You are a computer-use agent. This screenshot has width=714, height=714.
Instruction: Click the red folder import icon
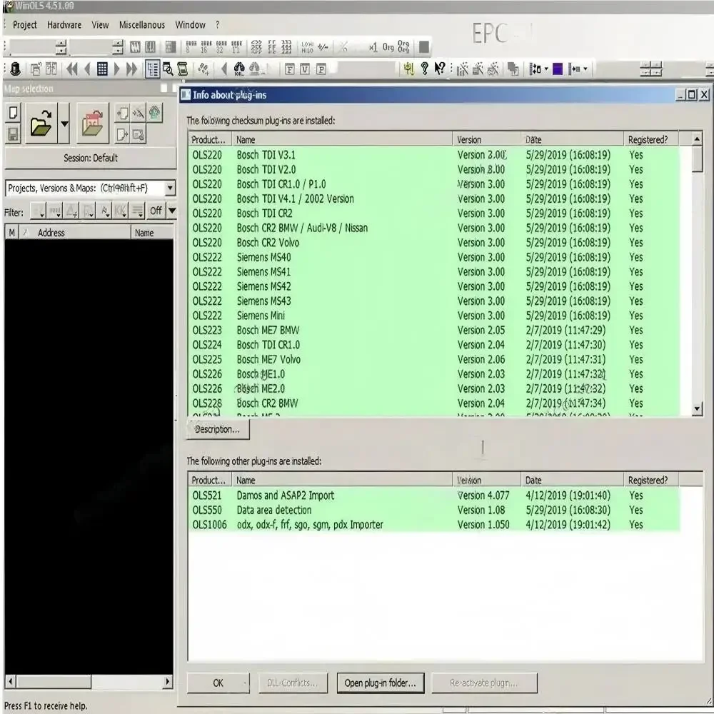point(92,124)
